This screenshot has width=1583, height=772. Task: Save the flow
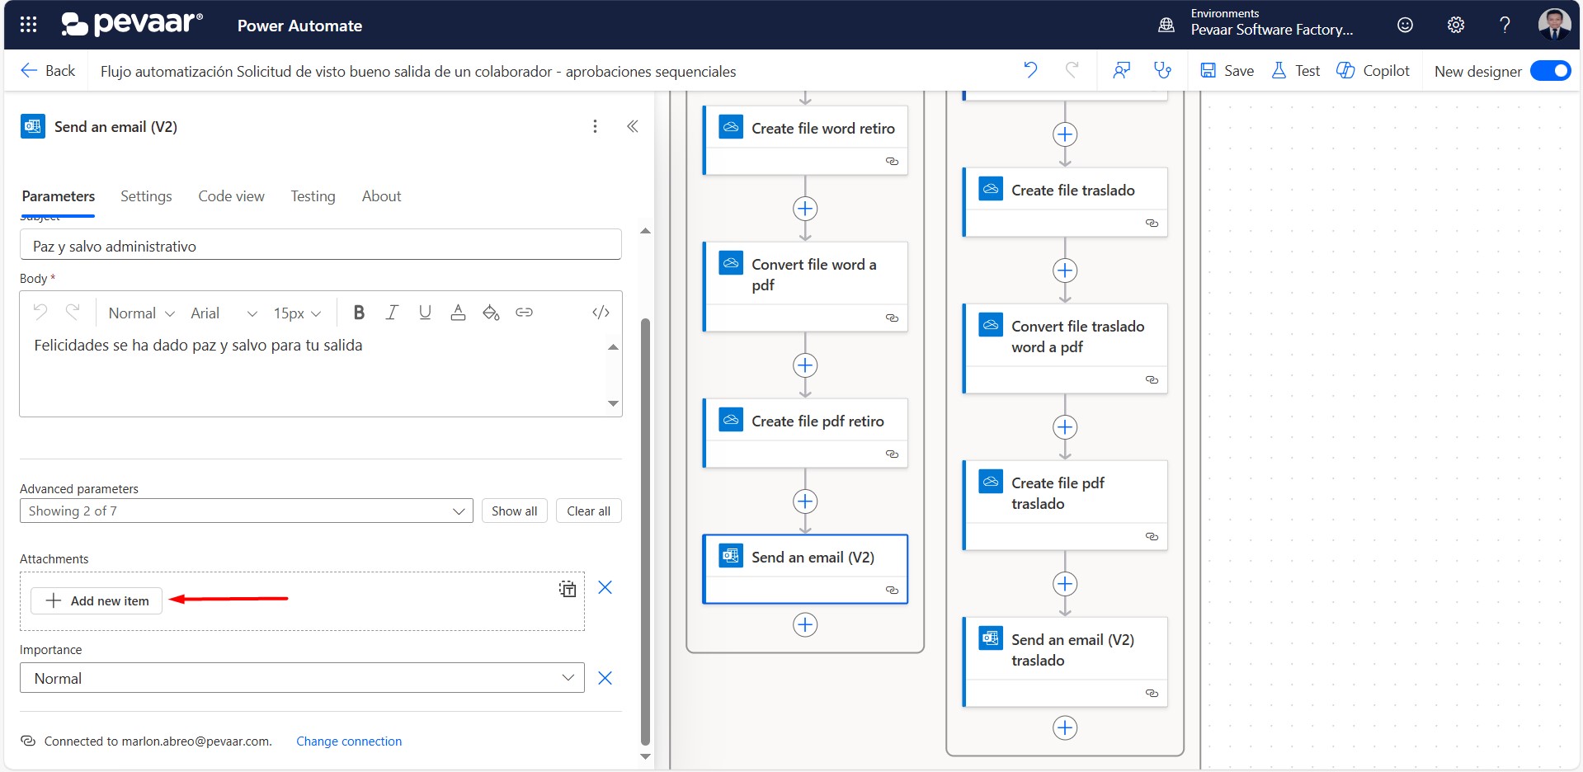[x=1227, y=71]
